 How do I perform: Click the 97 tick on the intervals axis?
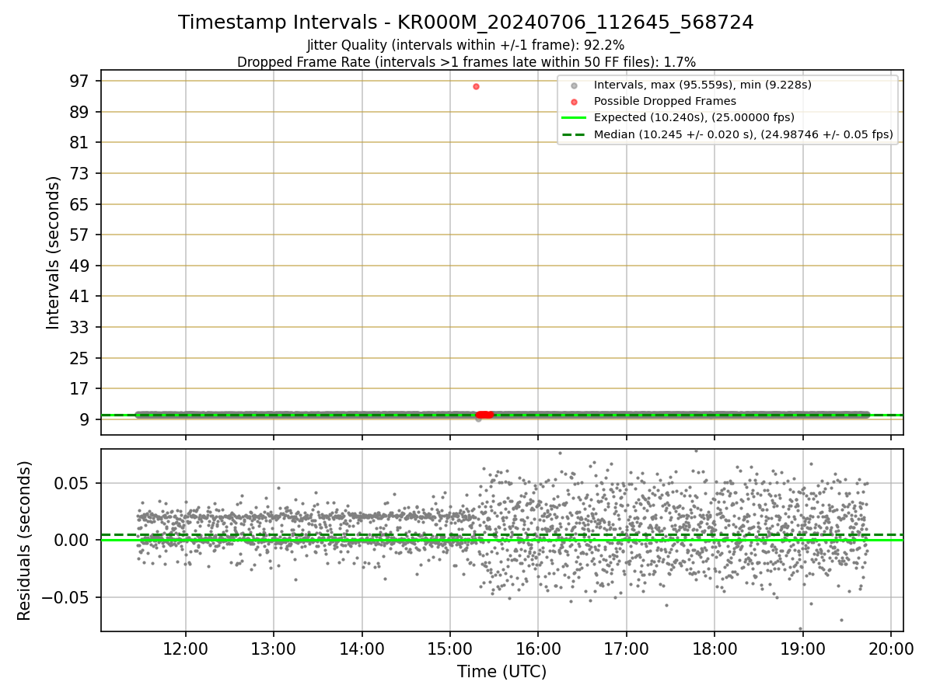[81, 81]
